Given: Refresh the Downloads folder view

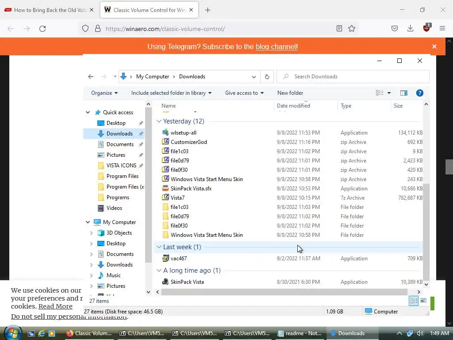Looking at the screenshot, I should tap(267, 77).
